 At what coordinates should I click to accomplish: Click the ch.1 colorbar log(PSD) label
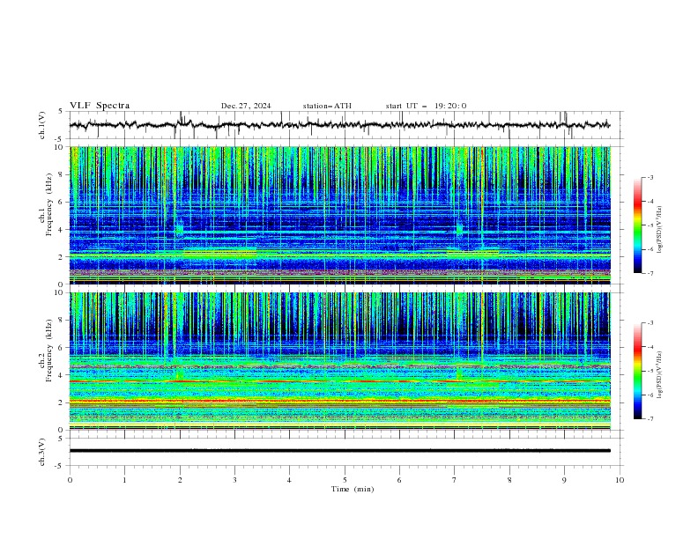pos(660,230)
